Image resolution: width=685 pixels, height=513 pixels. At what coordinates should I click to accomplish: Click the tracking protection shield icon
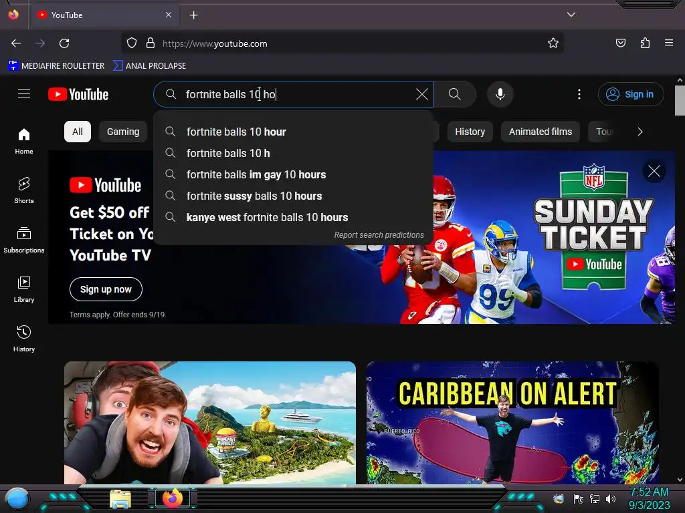pos(132,43)
